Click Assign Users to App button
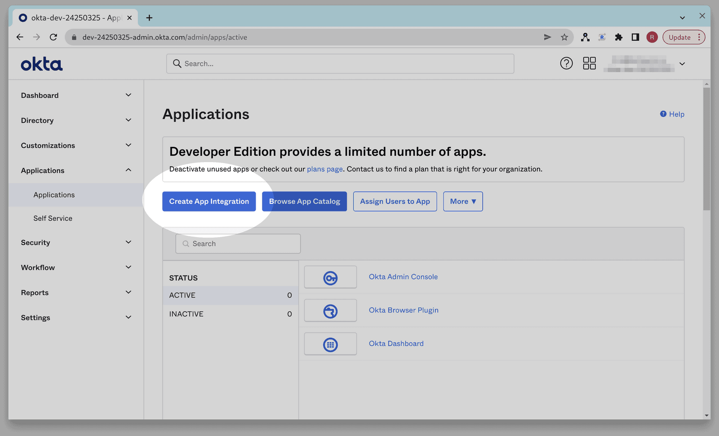 [395, 202]
